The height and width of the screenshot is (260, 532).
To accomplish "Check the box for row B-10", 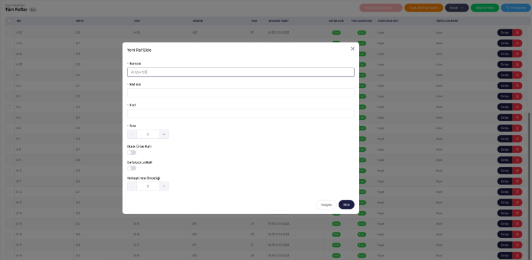I will [9, 171].
